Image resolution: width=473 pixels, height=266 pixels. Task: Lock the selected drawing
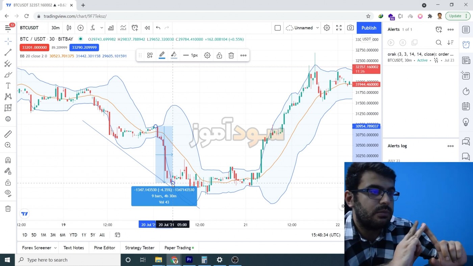coord(219,55)
